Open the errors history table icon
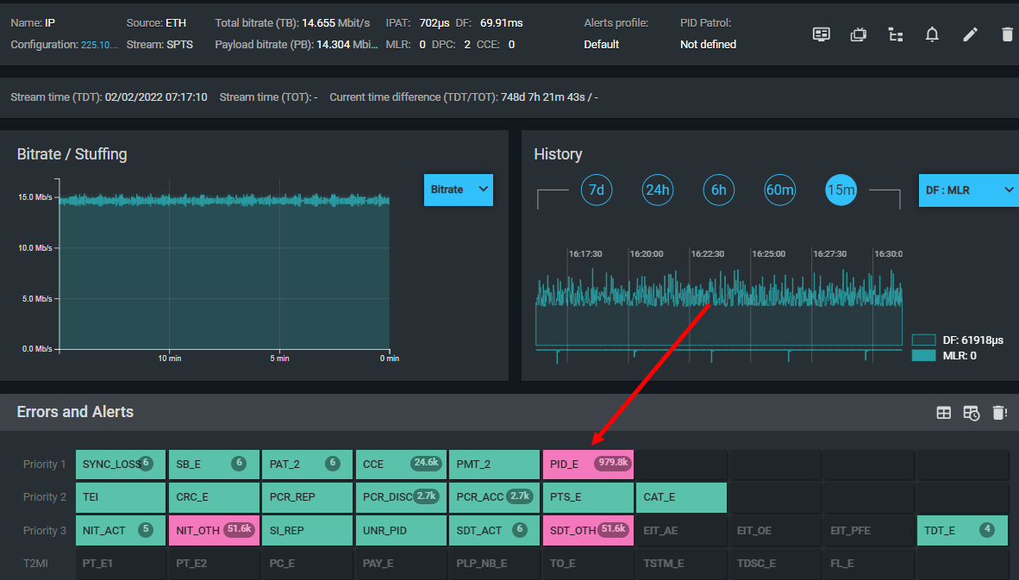The height and width of the screenshot is (580, 1019). (x=972, y=413)
